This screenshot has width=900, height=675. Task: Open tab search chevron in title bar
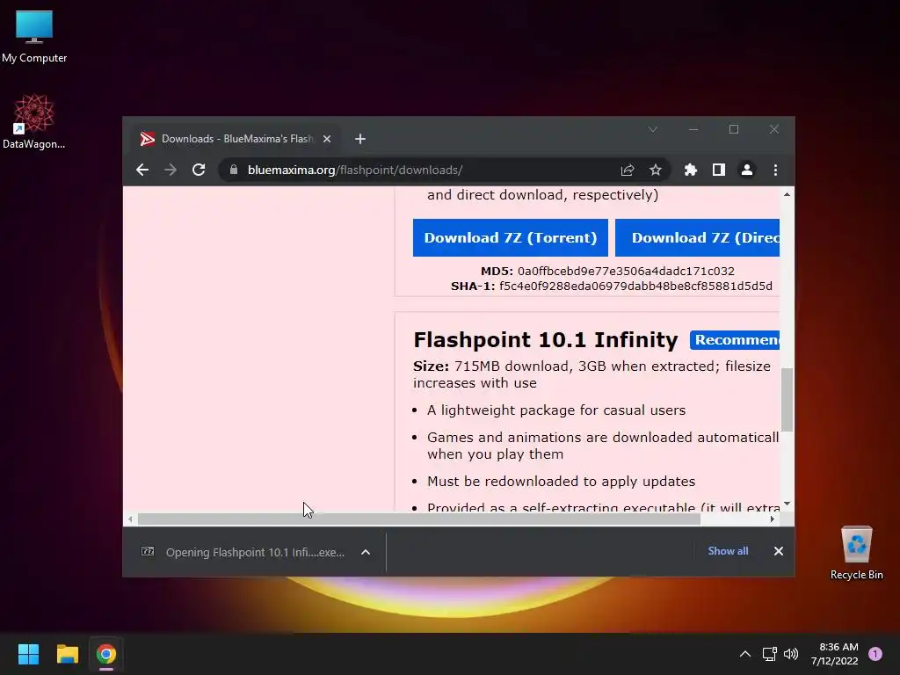pyautogui.click(x=653, y=130)
